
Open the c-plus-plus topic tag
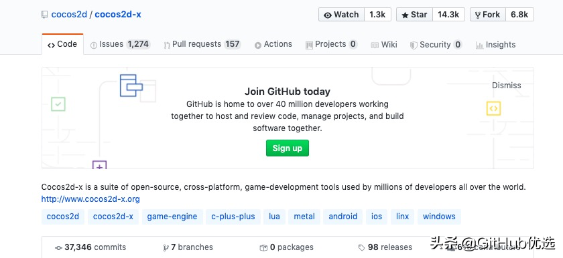click(233, 217)
